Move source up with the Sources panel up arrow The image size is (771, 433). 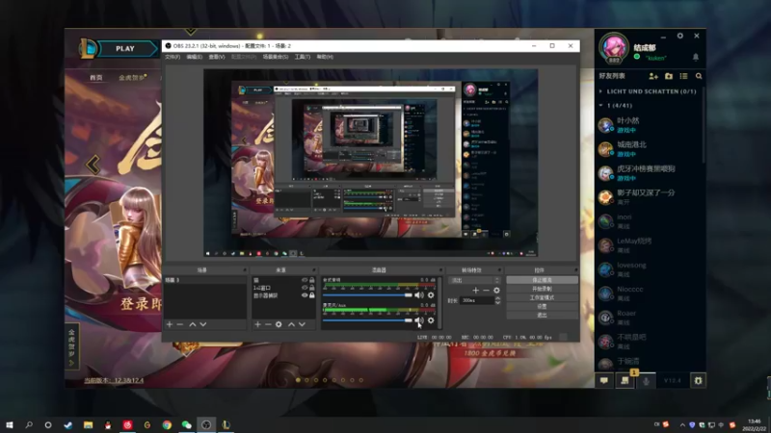tap(291, 324)
